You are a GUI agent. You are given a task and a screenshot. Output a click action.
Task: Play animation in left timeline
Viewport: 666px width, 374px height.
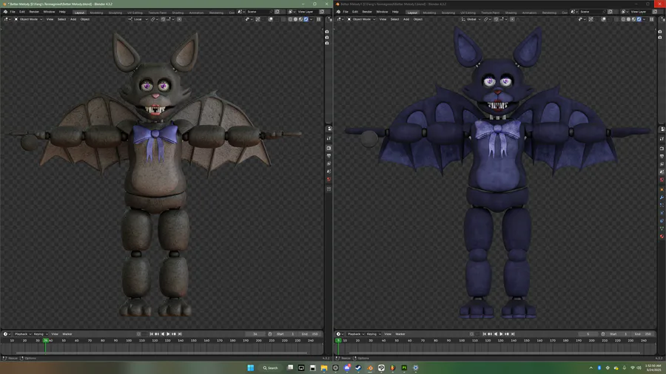tap(168, 334)
